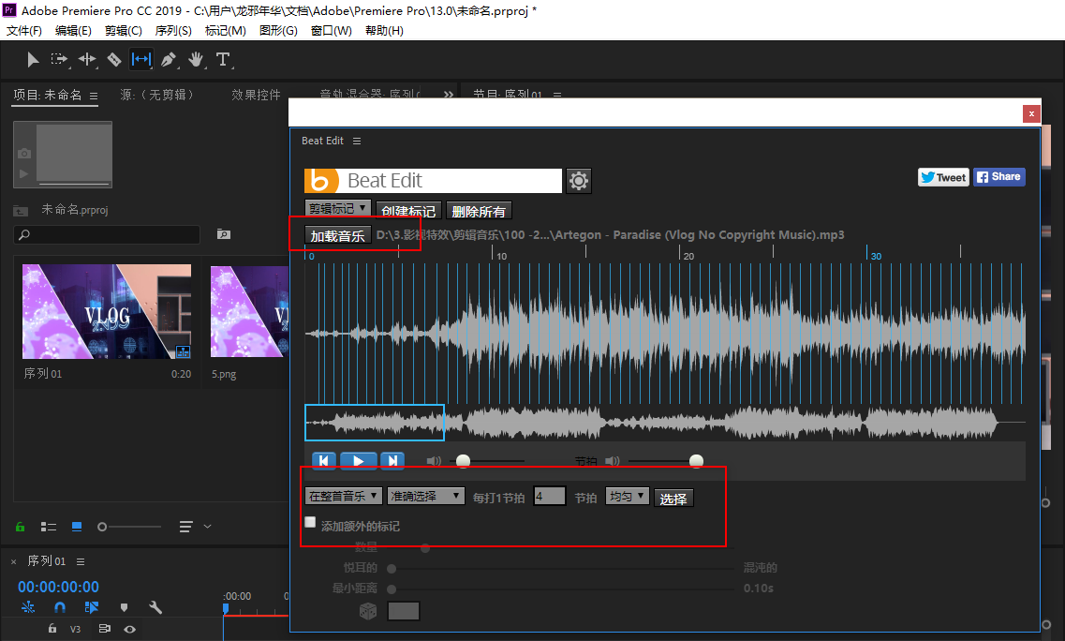Open 文件(F) menu
Image resolution: width=1065 pixels, height=641 pixels.
point(23,31)
